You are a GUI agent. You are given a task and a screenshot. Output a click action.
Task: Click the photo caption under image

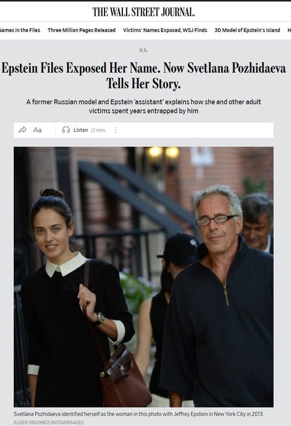(x=138, y=414)
